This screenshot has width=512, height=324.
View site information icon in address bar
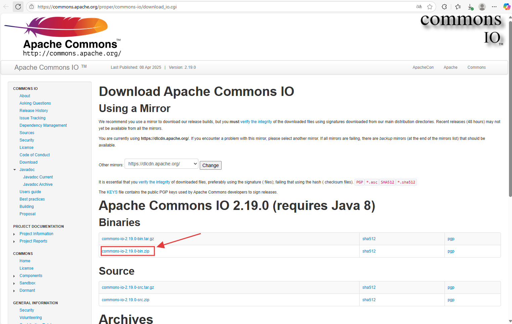point(31,6)
